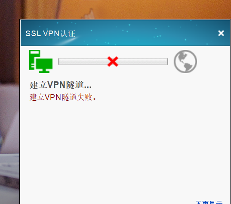Viewport: 231px width, 204px height.
Task: Click the 建立VPN隧道... status heading
Action: 60,85
